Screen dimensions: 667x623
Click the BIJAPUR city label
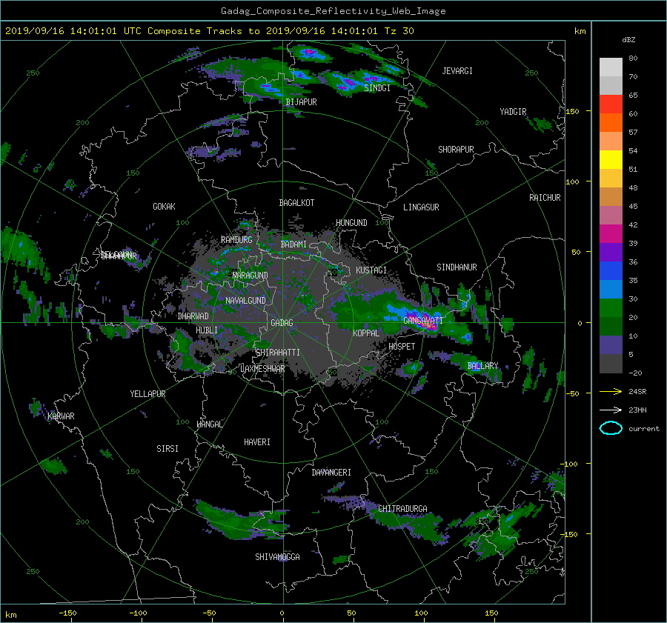click(301, 102)
